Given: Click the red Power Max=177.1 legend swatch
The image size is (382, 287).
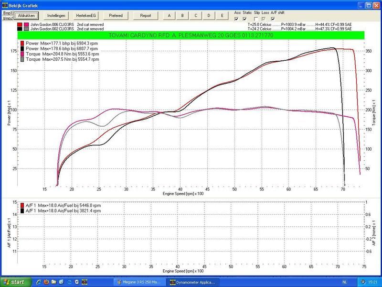Looking at the screenshot, I should pyautogui.click(x=22, y=44).
